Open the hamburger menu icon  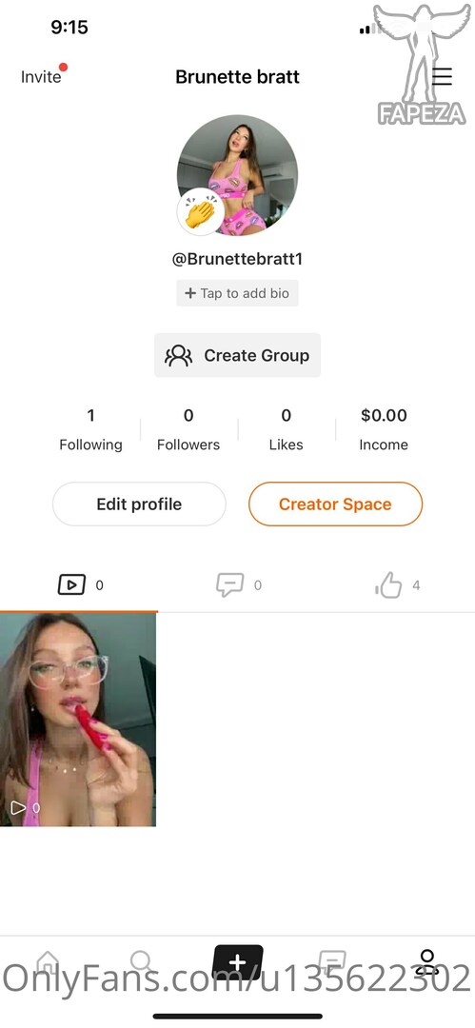click(442, 77)
